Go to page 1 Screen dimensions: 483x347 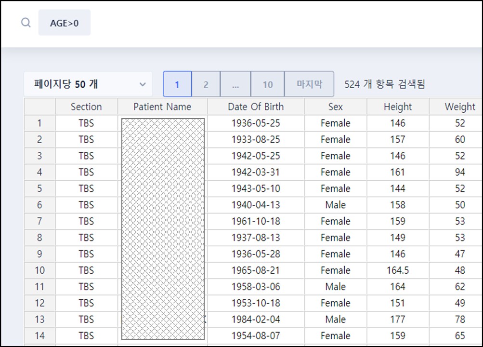coord(177,84)
